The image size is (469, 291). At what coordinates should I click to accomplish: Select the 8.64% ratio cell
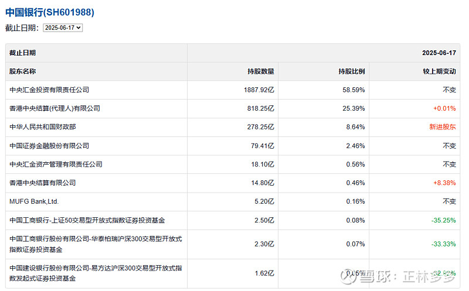coord(355,126)
